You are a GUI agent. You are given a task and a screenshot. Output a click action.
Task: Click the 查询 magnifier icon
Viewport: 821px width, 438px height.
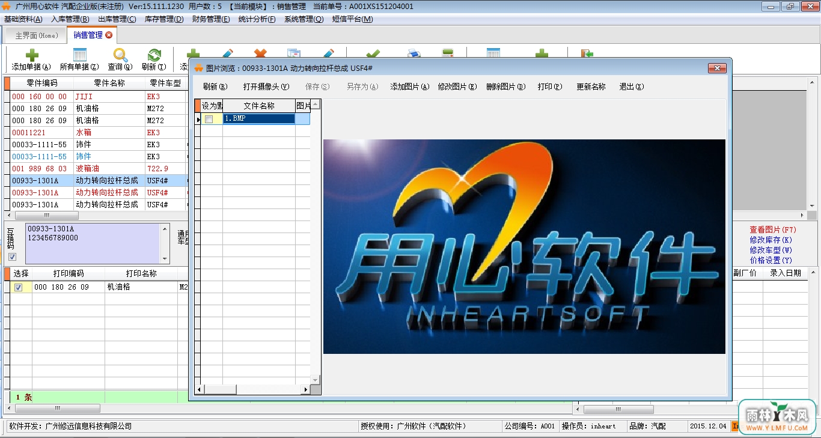pyautogui.click(x=120, y=55)
